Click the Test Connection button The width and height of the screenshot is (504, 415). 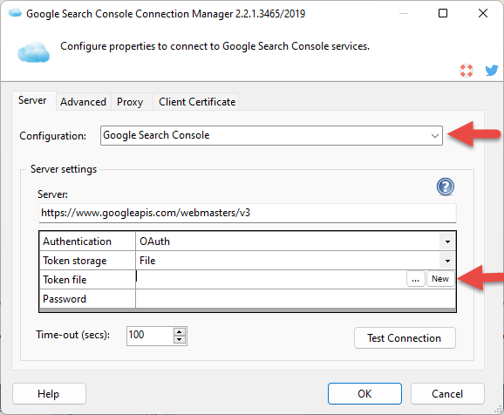[405, 338]
